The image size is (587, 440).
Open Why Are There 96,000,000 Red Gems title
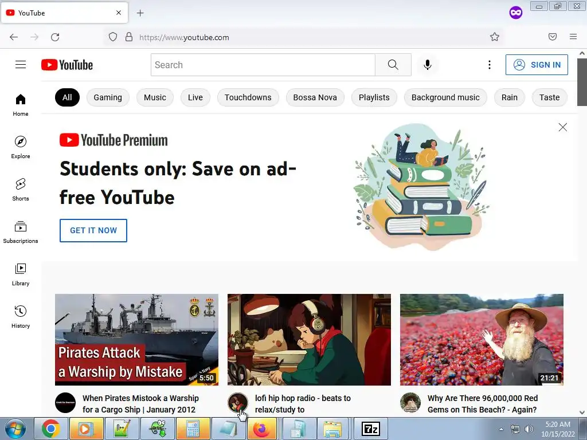pos(483,404)
